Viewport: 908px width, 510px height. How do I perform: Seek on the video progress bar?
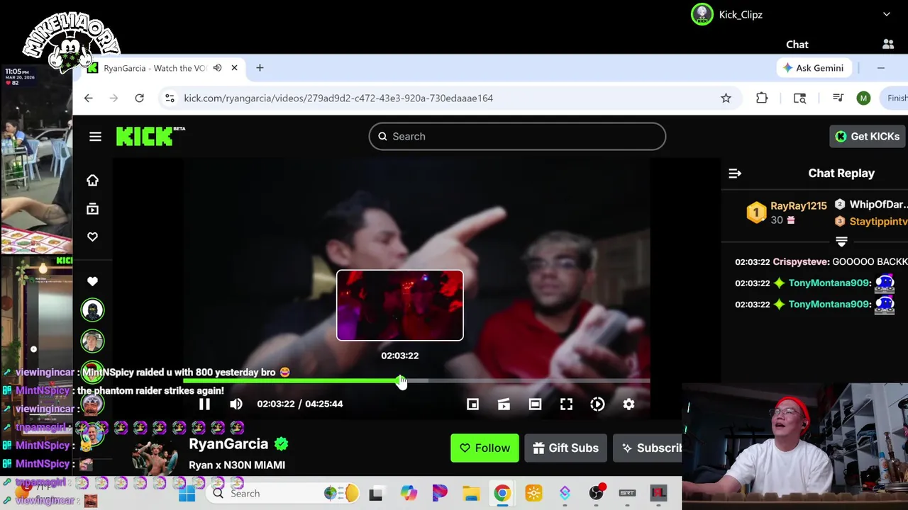[416, 381]
